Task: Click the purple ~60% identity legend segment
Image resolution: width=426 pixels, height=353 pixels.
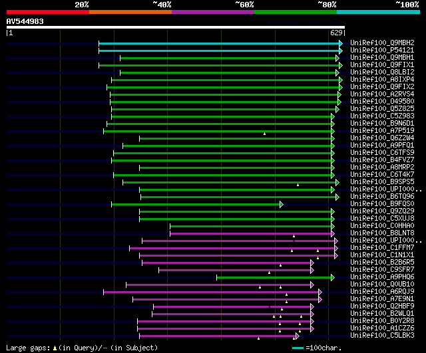Action: [213, 12]
